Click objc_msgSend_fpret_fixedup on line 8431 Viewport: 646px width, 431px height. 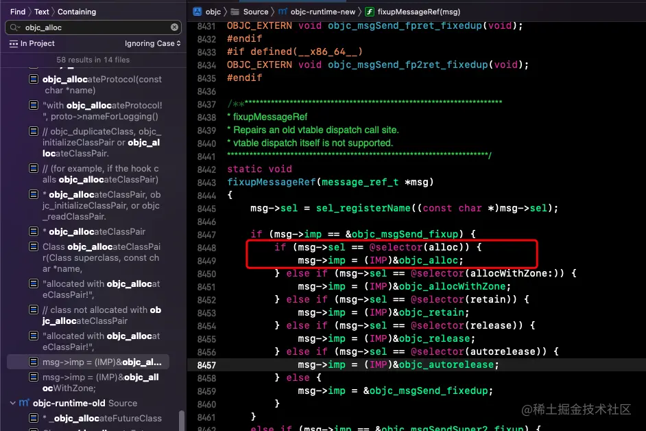405,25
